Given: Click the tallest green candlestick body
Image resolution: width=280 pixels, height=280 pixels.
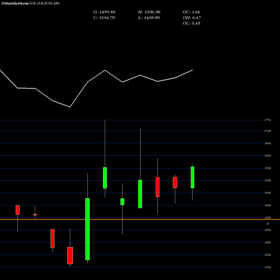Looking at the screenshot, I should point(87,229).
